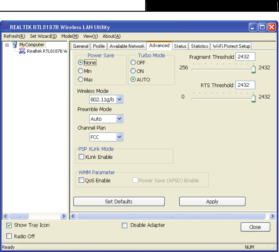Switch to the Status tab
This screenshot has height=252, width=279.
click(180, 46)
